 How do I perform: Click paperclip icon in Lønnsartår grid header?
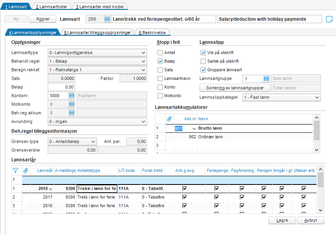(26, 170)
